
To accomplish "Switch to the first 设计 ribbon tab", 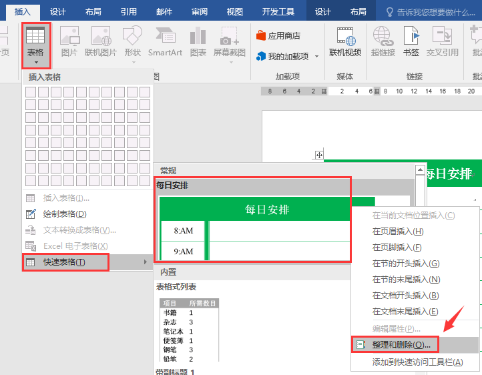I will click(58, 12).
